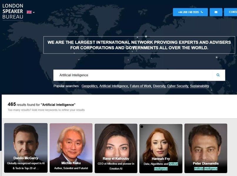Open Peter Diamandis speaker card
Screen dimensions: 237x176
coord(206,148)
